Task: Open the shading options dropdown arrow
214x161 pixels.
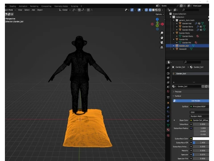Action: point(163,10)
